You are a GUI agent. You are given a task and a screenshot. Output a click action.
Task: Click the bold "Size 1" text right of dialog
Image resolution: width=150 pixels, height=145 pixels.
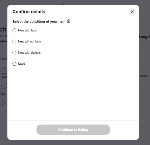coord(145,76)
